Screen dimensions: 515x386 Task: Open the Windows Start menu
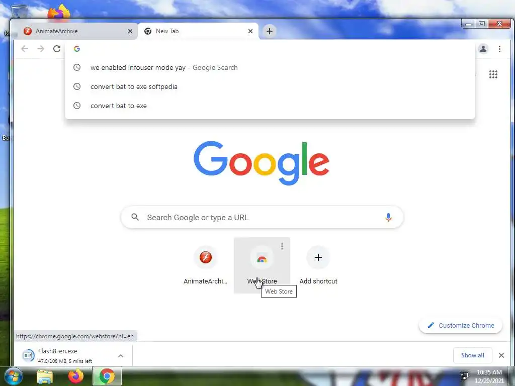(13, 376)
